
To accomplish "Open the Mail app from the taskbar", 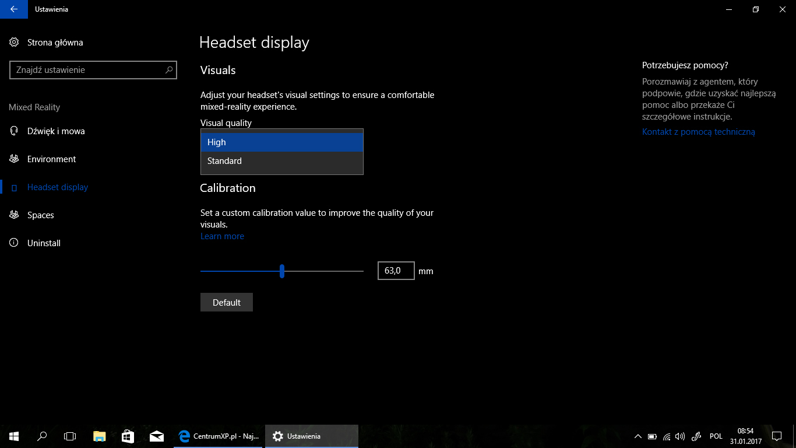I will coord(156,436).
